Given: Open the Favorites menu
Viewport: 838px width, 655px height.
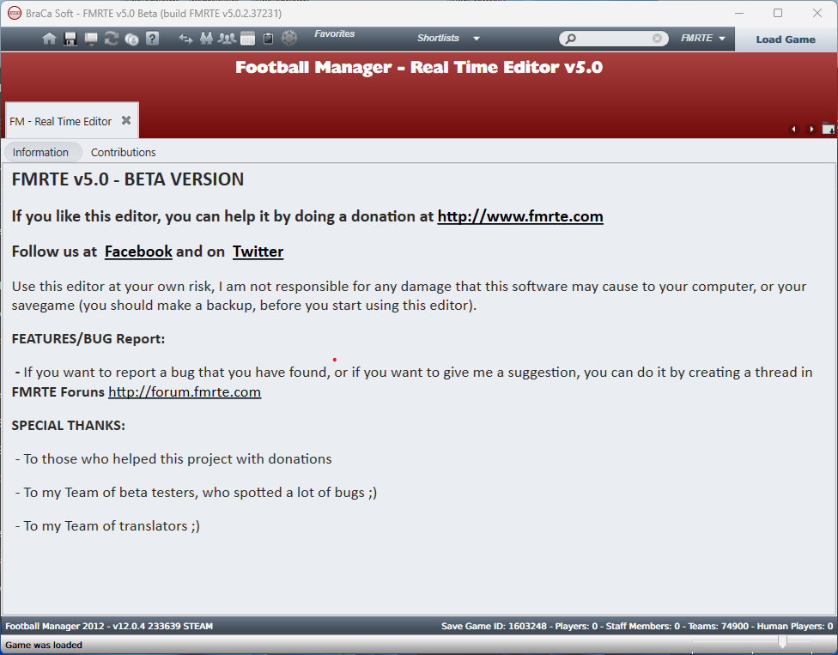Looking at the screenshot, I should coord(335,33).
